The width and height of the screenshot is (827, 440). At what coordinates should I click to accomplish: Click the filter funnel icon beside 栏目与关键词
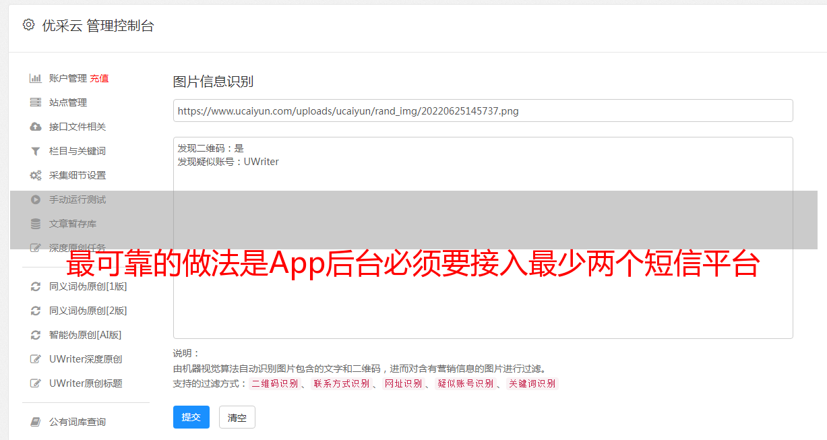(x=36, y=151)
